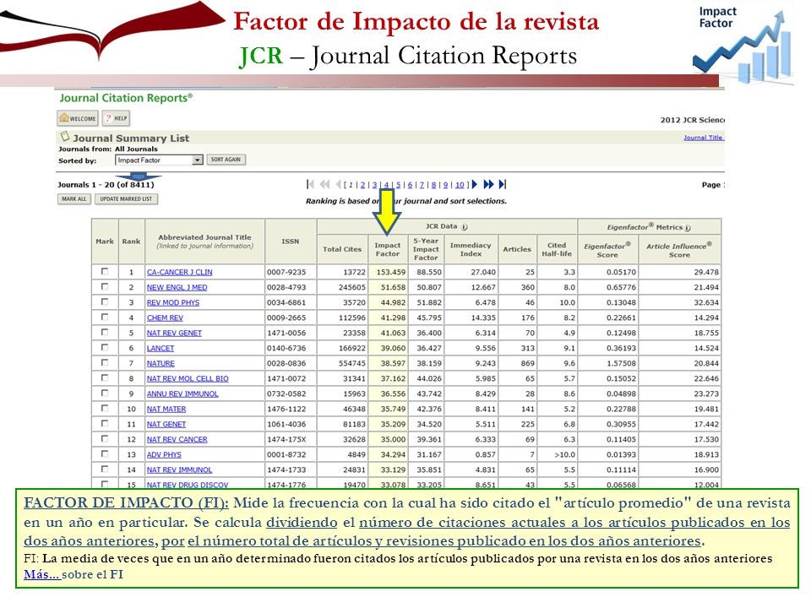Click the 5-Year Impact Factor column header
Viewport: 811px width, 608px height.
tap(426, 249)
